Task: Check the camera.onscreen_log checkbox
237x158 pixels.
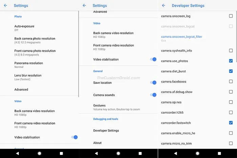Action: tap(231, 16)
